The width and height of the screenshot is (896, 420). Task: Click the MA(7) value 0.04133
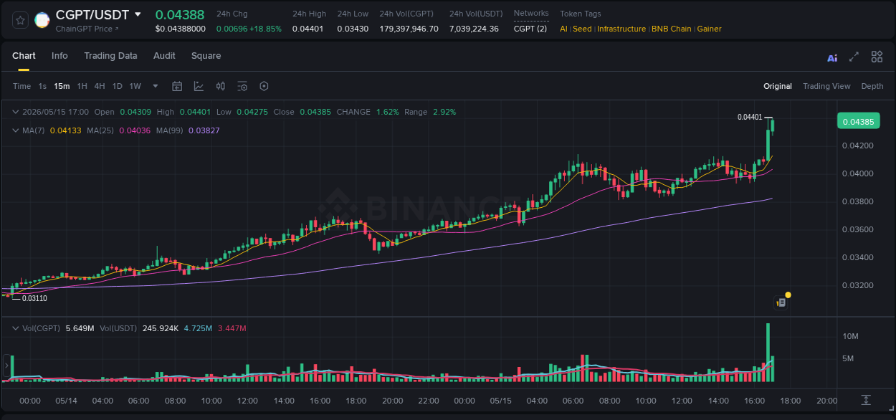(65, 130)
